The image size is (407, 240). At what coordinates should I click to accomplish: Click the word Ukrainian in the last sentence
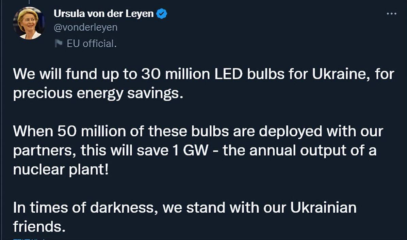tap(323, 208)
